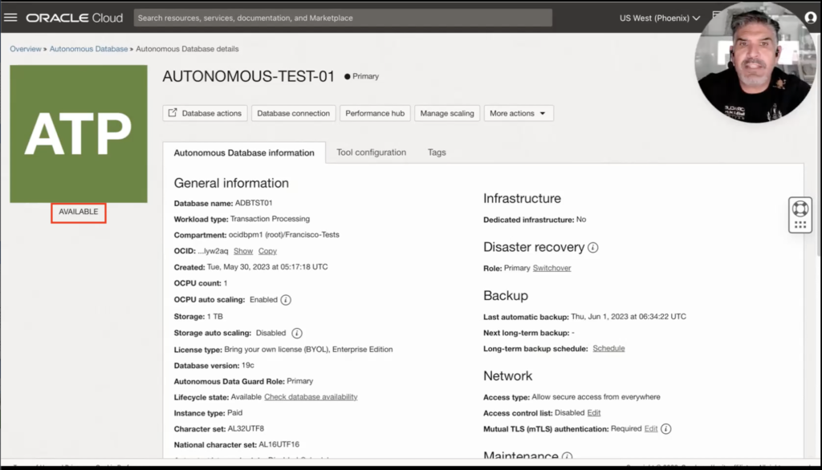The width and height of the screenshot is (822, 470).
Task: Expand the US West (Phoenix) region selector
Action: coord(660,18)
